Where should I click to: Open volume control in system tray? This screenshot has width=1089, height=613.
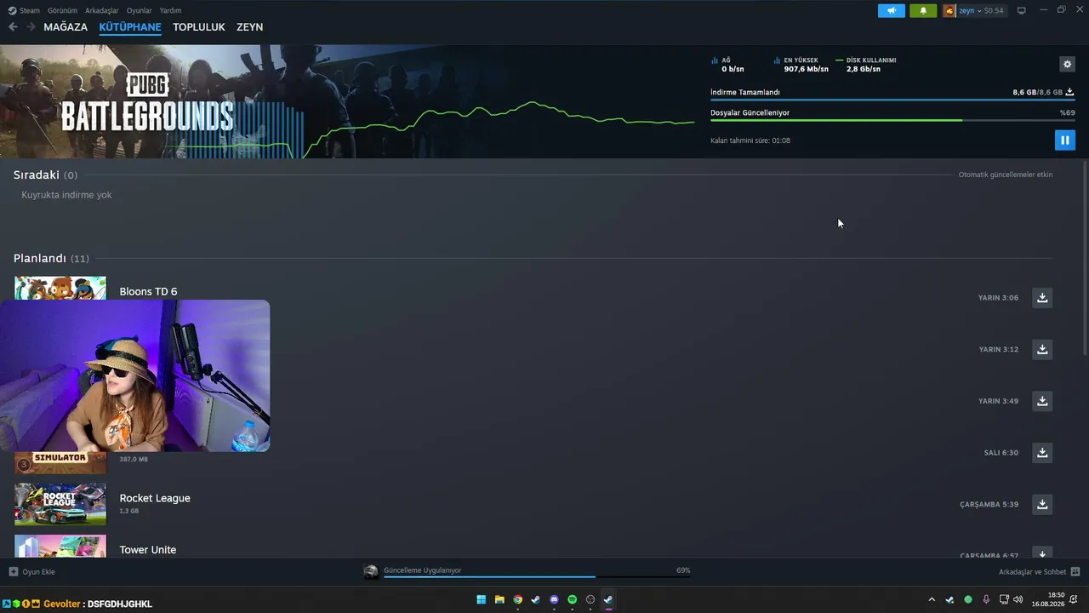(1018, 599)
